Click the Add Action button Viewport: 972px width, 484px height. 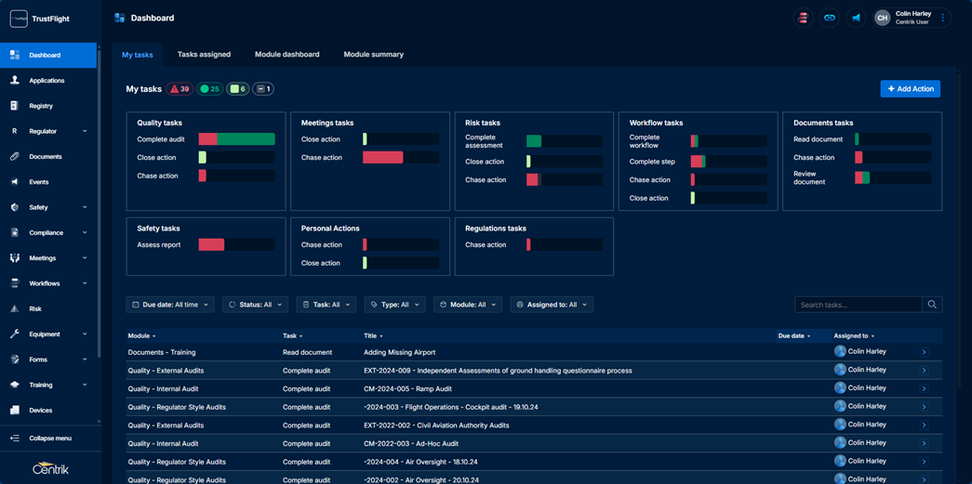tap(910, 89)
